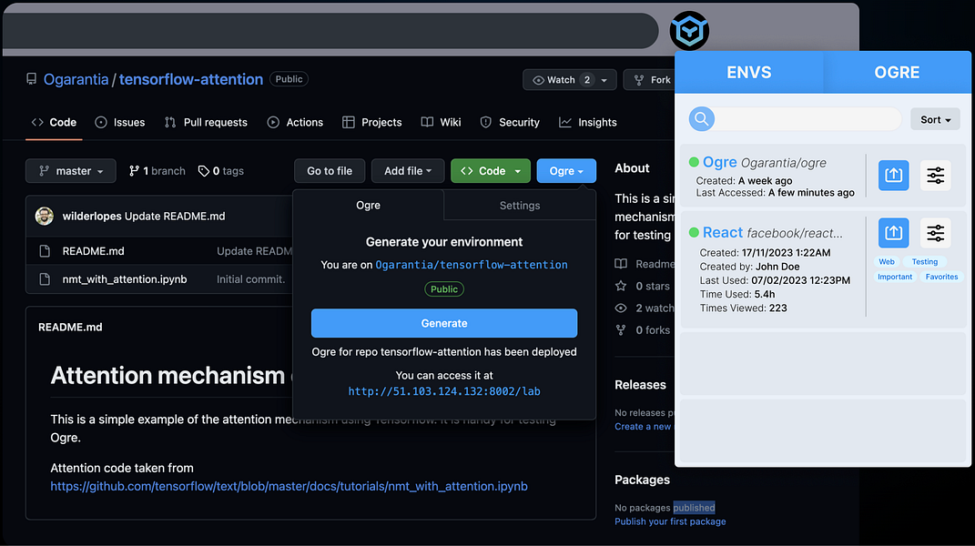This screenshot has width=975, height=546.
Task: Launch the Ogre environment via upload icon
Action: (x=893, y=176)
